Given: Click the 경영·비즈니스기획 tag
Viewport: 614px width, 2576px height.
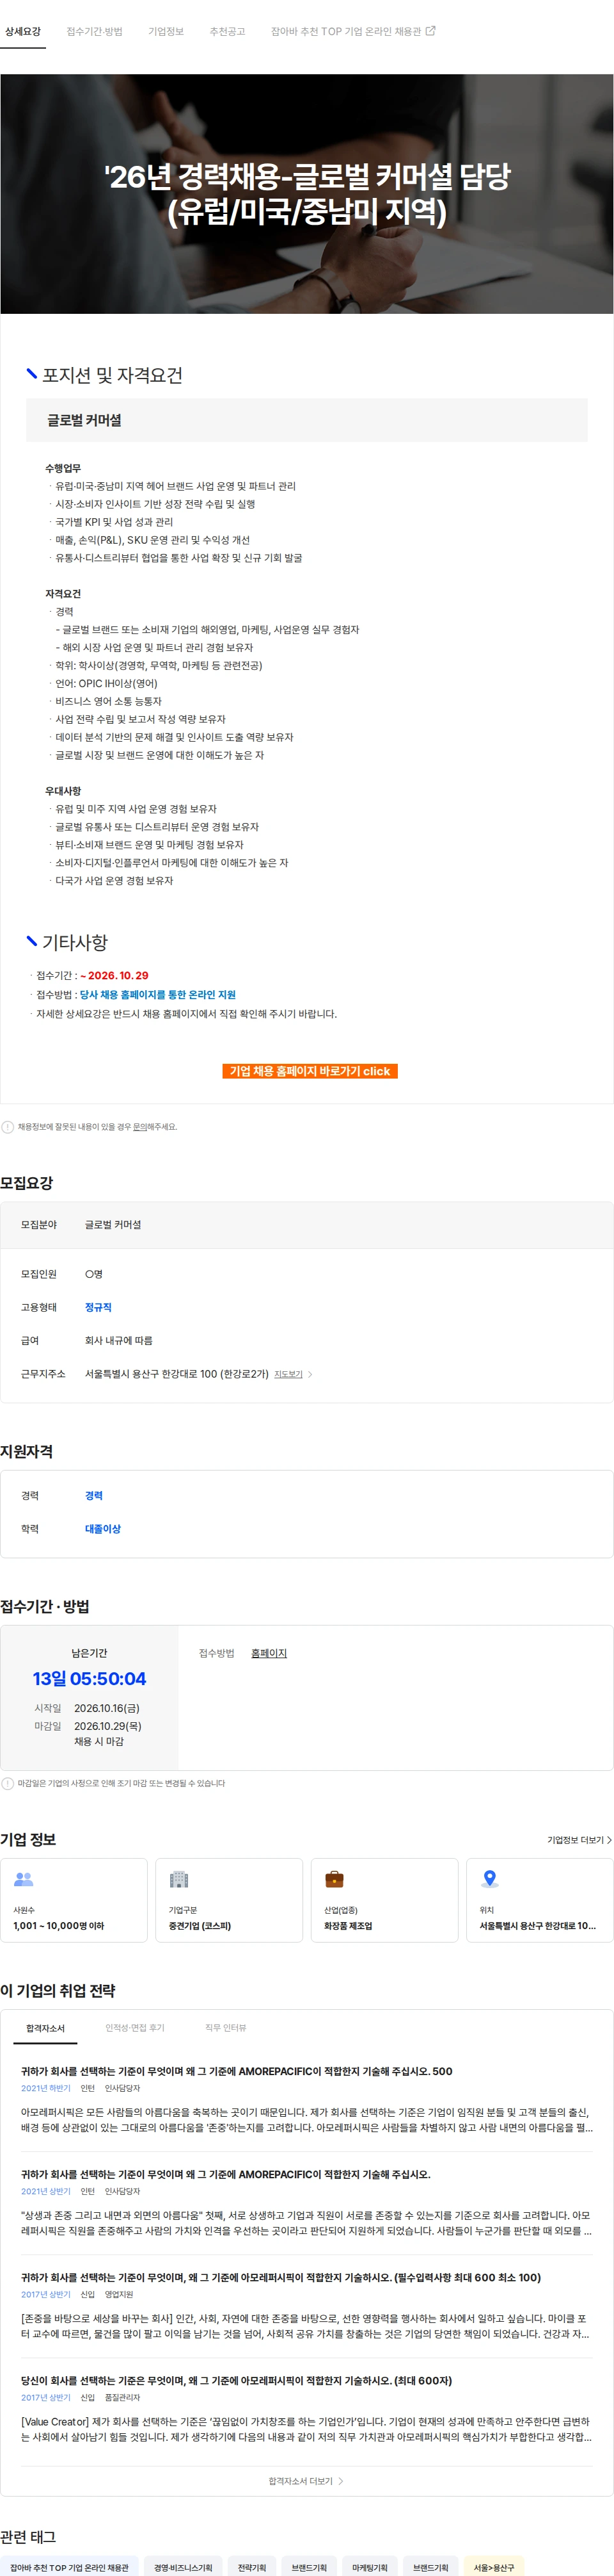Looking at the screenshot, I should 183,2567.
